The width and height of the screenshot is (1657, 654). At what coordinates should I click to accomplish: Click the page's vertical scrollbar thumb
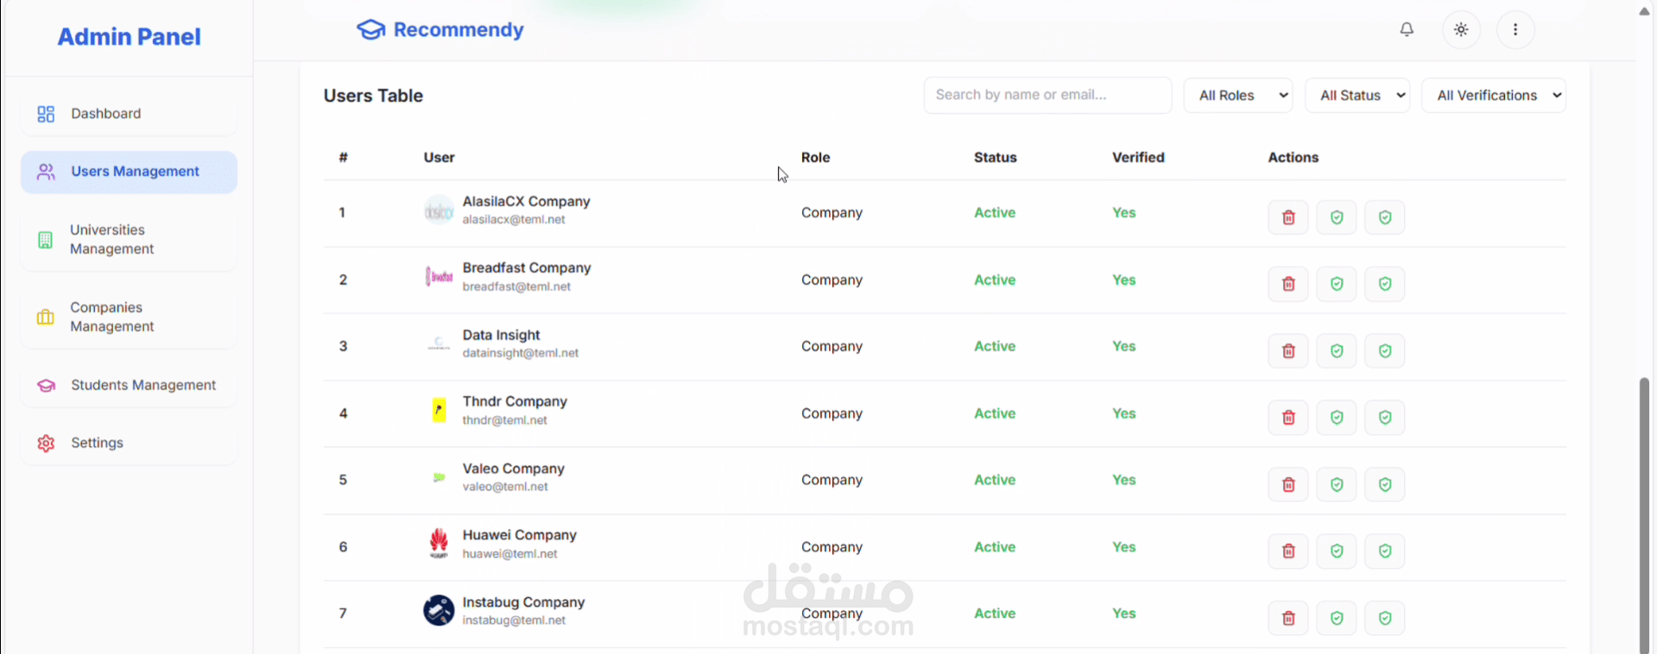coord(1644,514)
